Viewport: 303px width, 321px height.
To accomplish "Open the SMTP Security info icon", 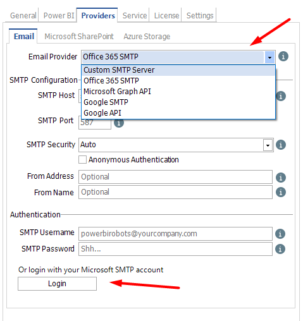I will (x=281, y=145).
